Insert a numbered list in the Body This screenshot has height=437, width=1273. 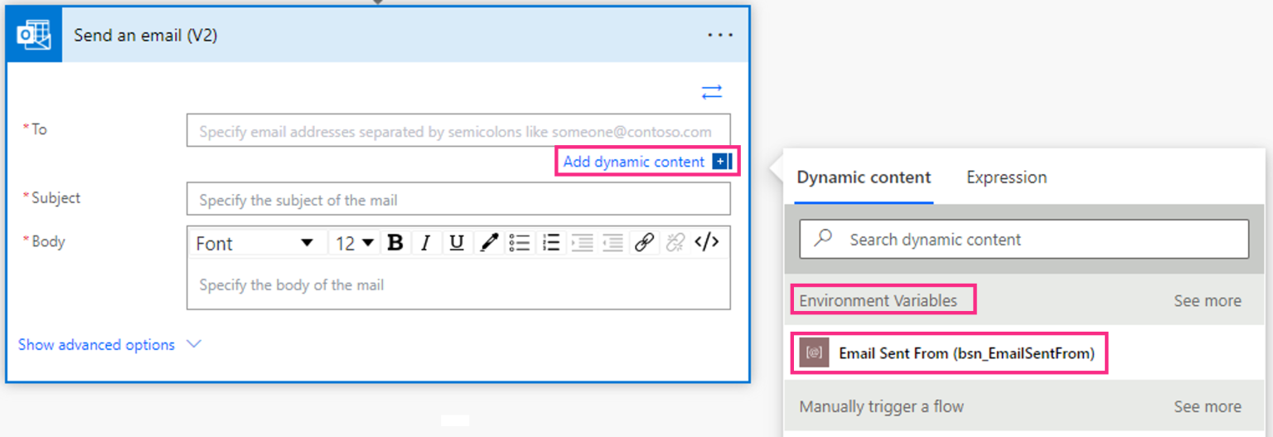tap(551, 243)
